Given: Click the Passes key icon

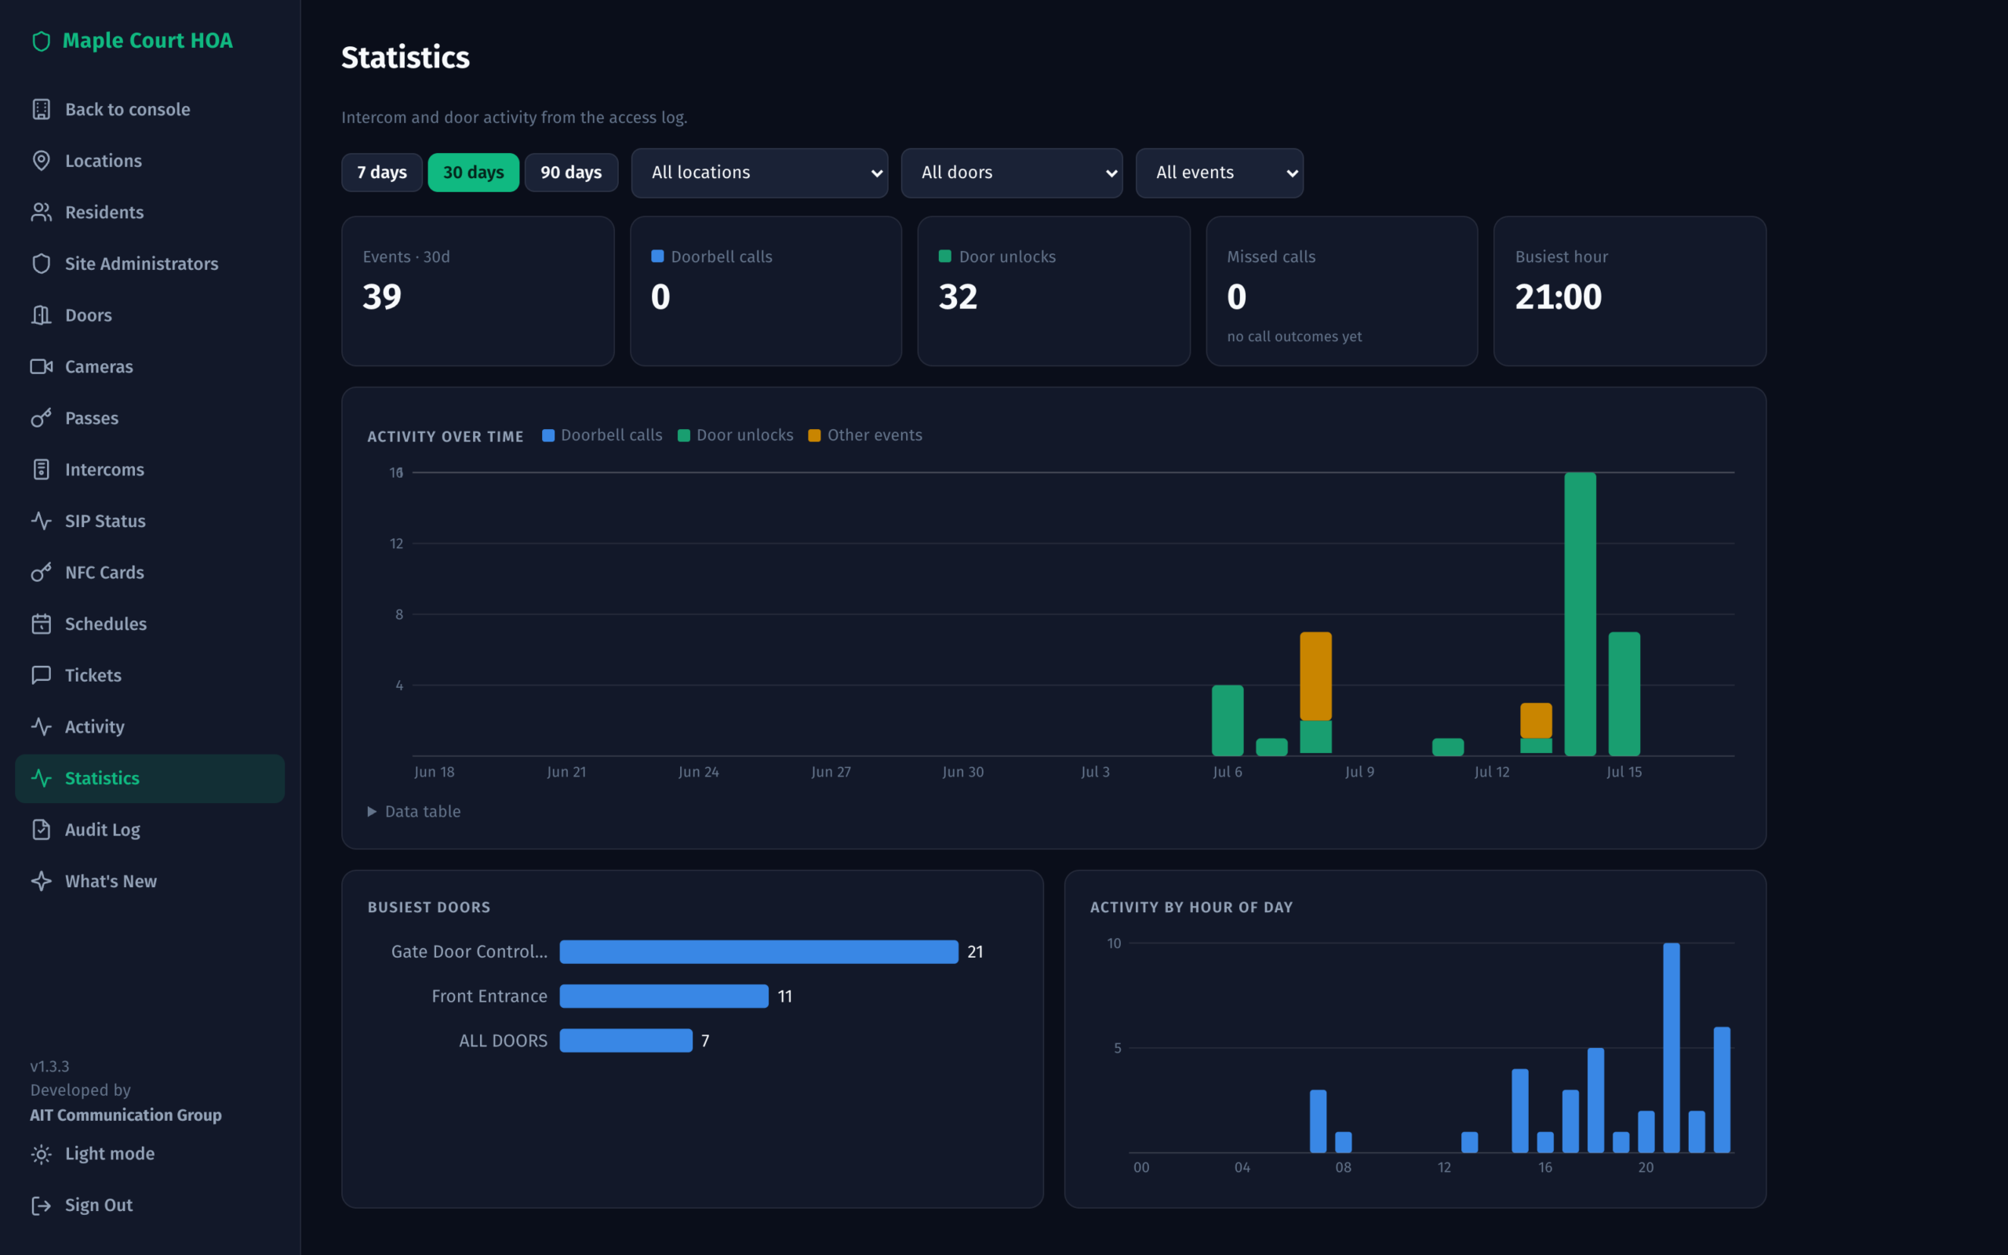Looking at the screenshot, I should click(41, 418).
